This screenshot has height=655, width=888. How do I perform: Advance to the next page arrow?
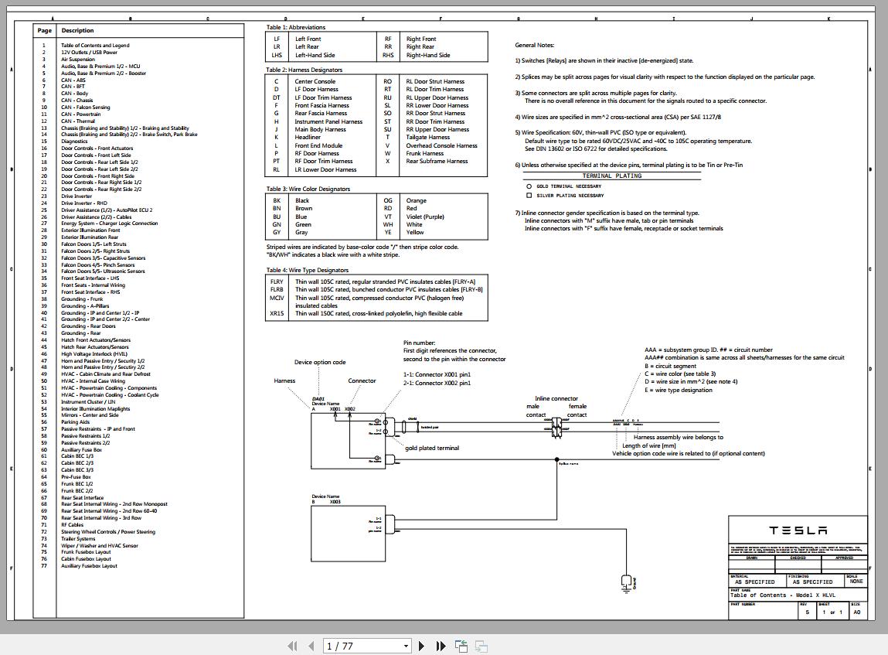(420, 645)
